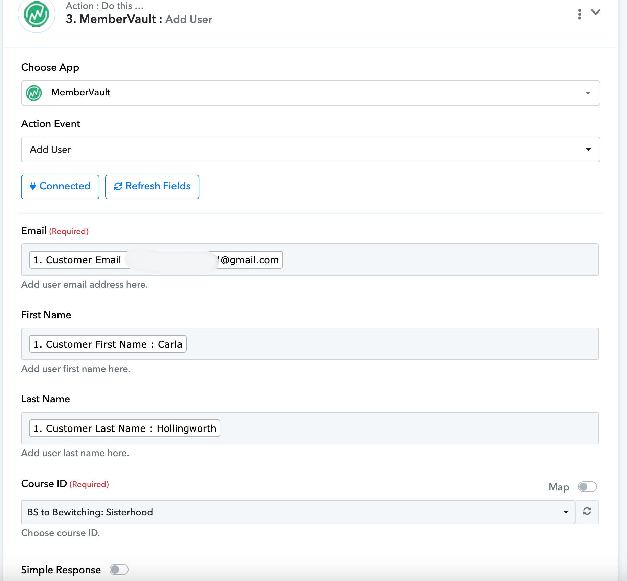
Task: Open the three-dot step options menu
Action: pyautogui.click(x=580, y=14)
